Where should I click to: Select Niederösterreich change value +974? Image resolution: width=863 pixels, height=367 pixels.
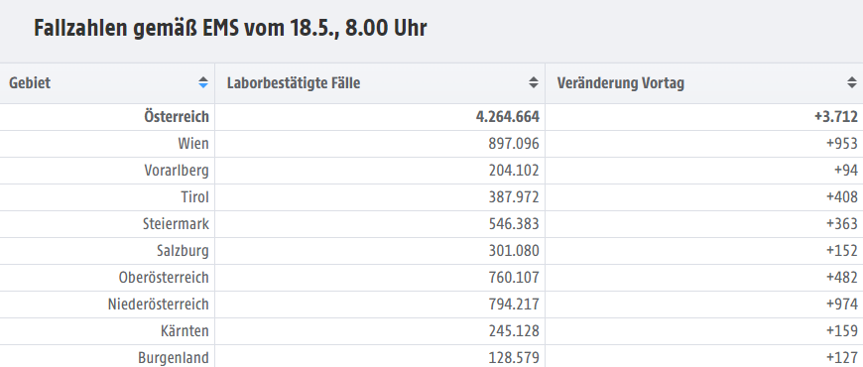click(x=841, y=305)
